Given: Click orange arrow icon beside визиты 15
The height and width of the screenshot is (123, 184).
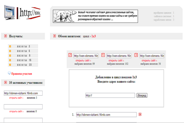Looking at the screenshot, I should (10, 60).
